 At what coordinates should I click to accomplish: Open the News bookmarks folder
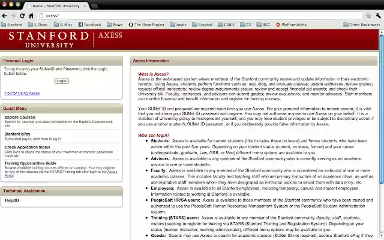click(x=115, y=25)
